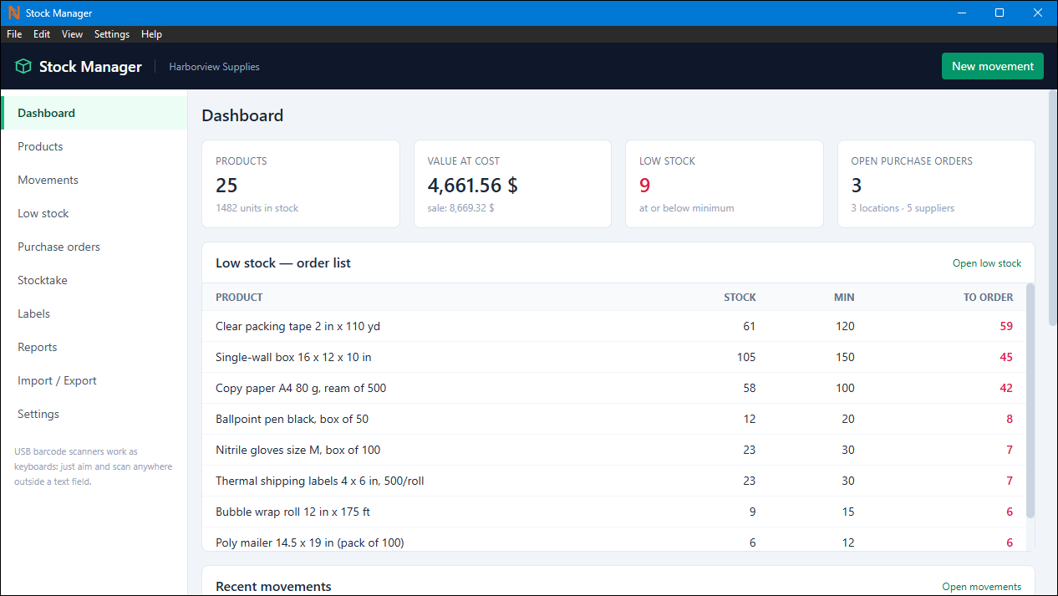Open Reports in the sidebar

coord(94,347)
